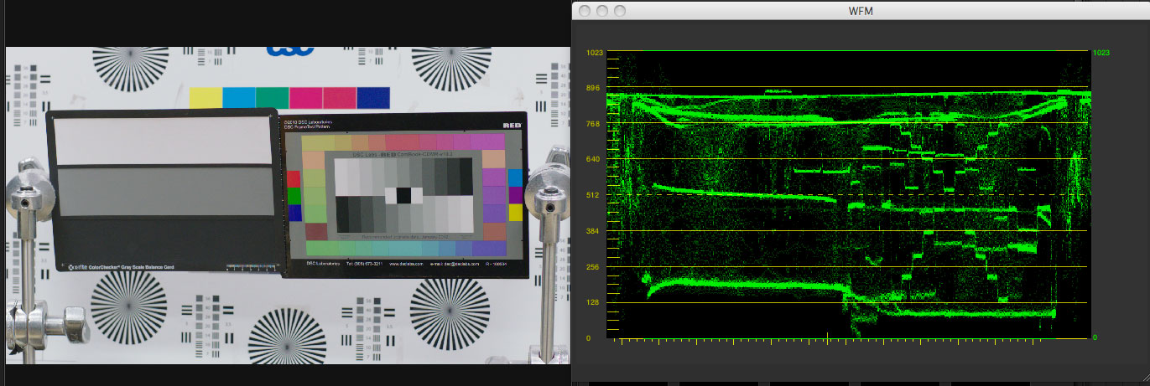This screenshot has width=1150, height=386.
Task: Close the WFM window
Action: pos(583,11)
